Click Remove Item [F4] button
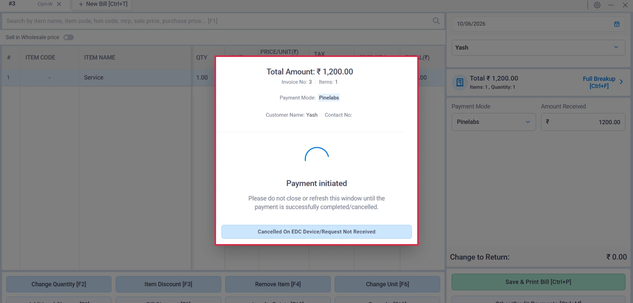 (278, 284)
